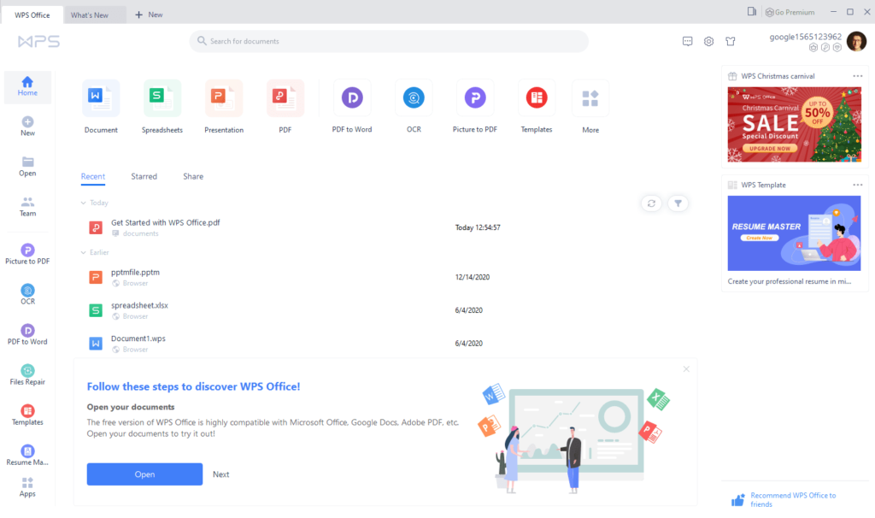
Task: Collapse the Earlier section
Action: tap(85, 252)
